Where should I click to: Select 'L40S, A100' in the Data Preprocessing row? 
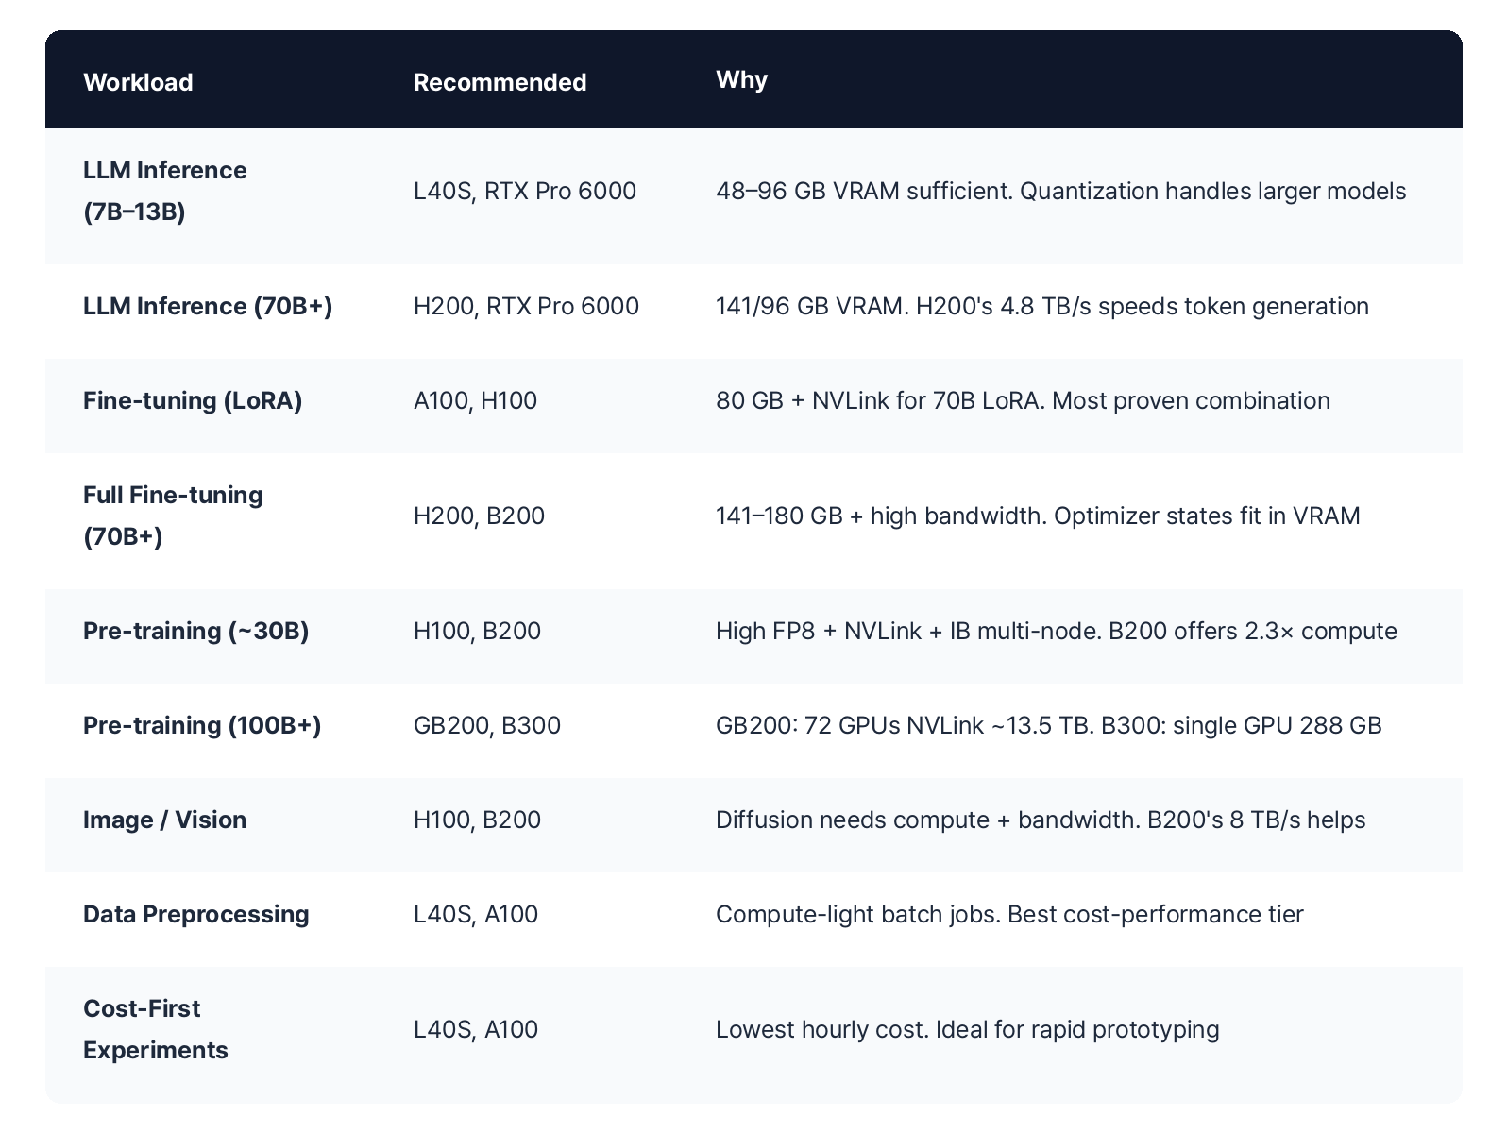point(476,914)
